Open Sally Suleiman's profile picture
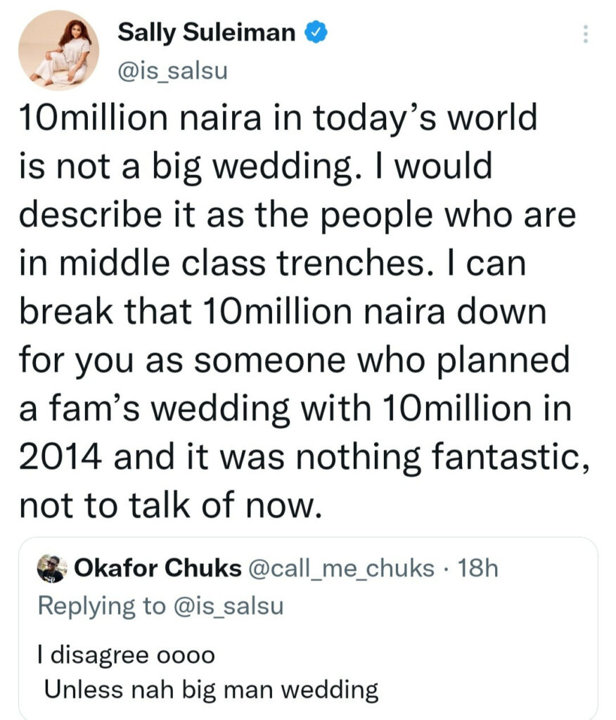 click(58, 50)
